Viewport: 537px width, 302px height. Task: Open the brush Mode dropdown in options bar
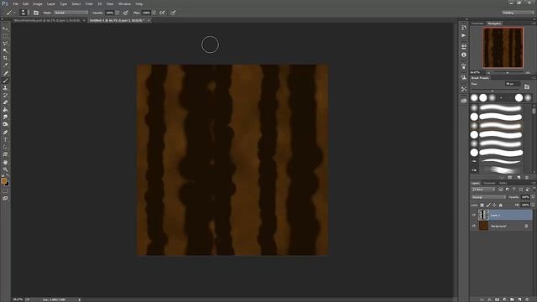point(70,13)
